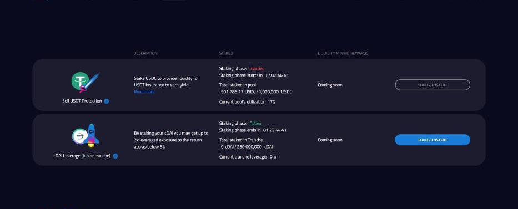Image resolution: width=518 pixels, height=209 pixels.
Task: Click Coming soon in the cDAI Leverage row
Action: 330,140
